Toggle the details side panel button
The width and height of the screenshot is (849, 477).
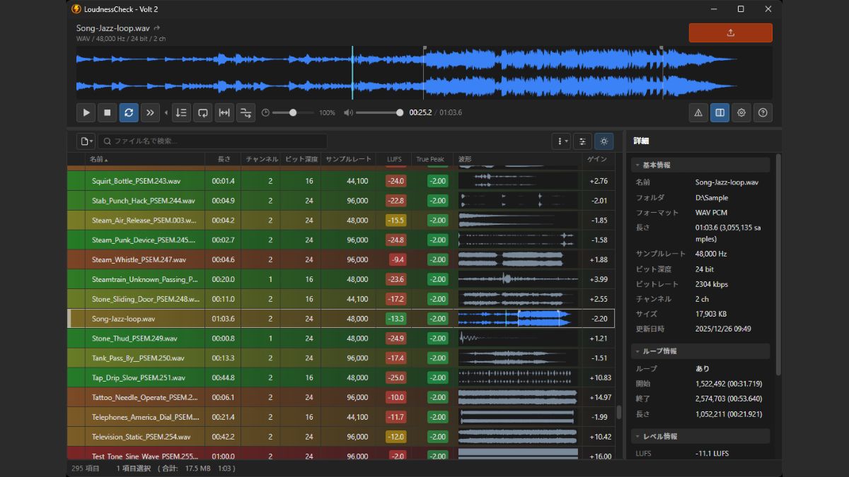coord(720,112)
